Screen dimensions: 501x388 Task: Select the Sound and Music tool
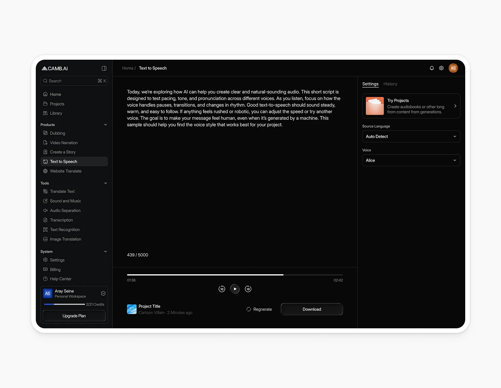point(65,201)
